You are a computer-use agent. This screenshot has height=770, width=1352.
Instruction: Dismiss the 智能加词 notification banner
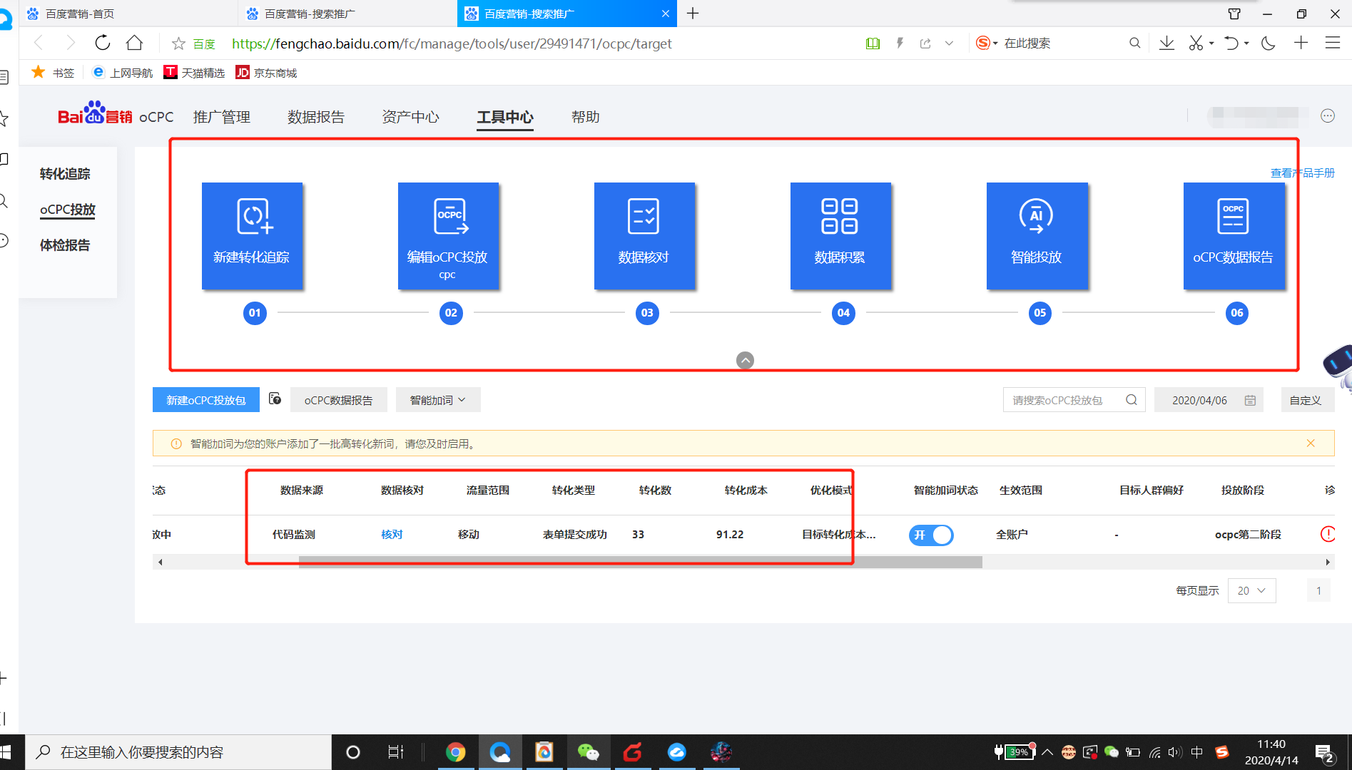coord(1311,443)
